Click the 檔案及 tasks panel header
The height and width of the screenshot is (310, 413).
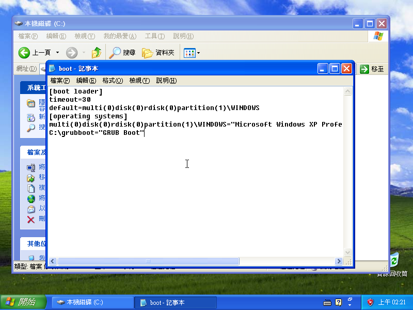tap(33, 152)
